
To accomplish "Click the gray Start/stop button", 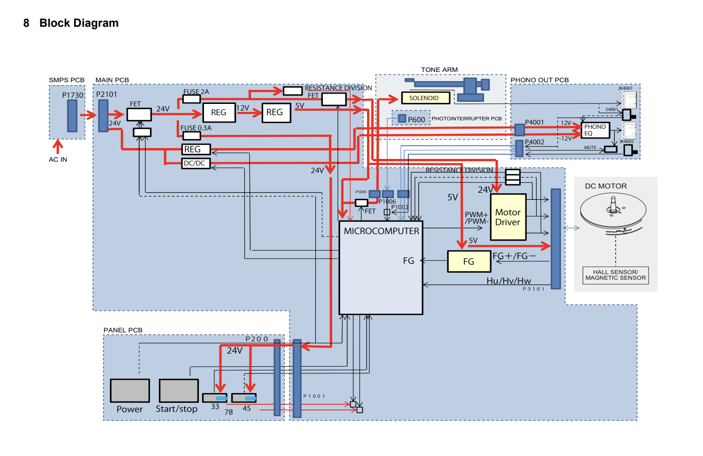I will (x=179, y=391).
